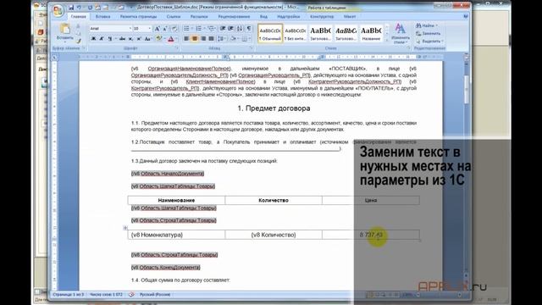
Task: Decrease paragraph indent
Action: 223,29
